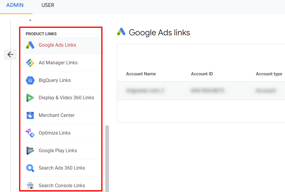The width and height of the screenshot is (285, 192).
Task: Go back using the left arrow button
Action: [10, 54]
